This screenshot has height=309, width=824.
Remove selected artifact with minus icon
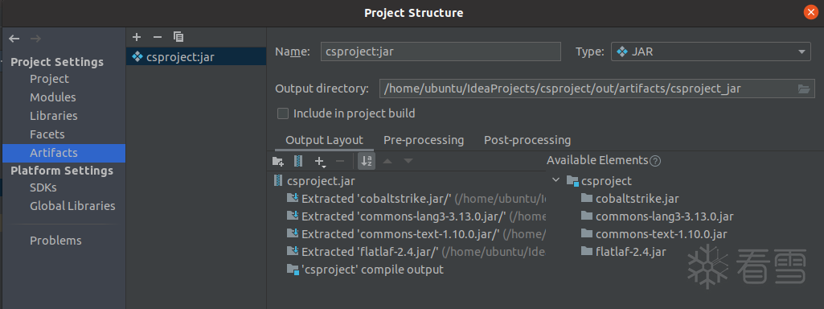point(157,37)
